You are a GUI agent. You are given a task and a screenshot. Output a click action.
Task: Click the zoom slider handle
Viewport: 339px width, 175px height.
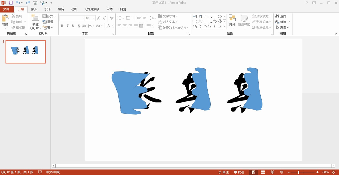coord(298,172)
